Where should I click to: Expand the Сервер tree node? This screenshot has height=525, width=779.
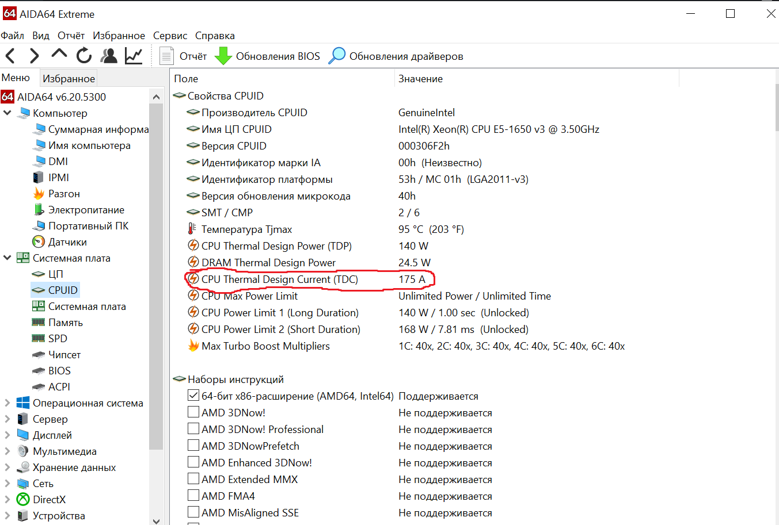pos(7,419)
